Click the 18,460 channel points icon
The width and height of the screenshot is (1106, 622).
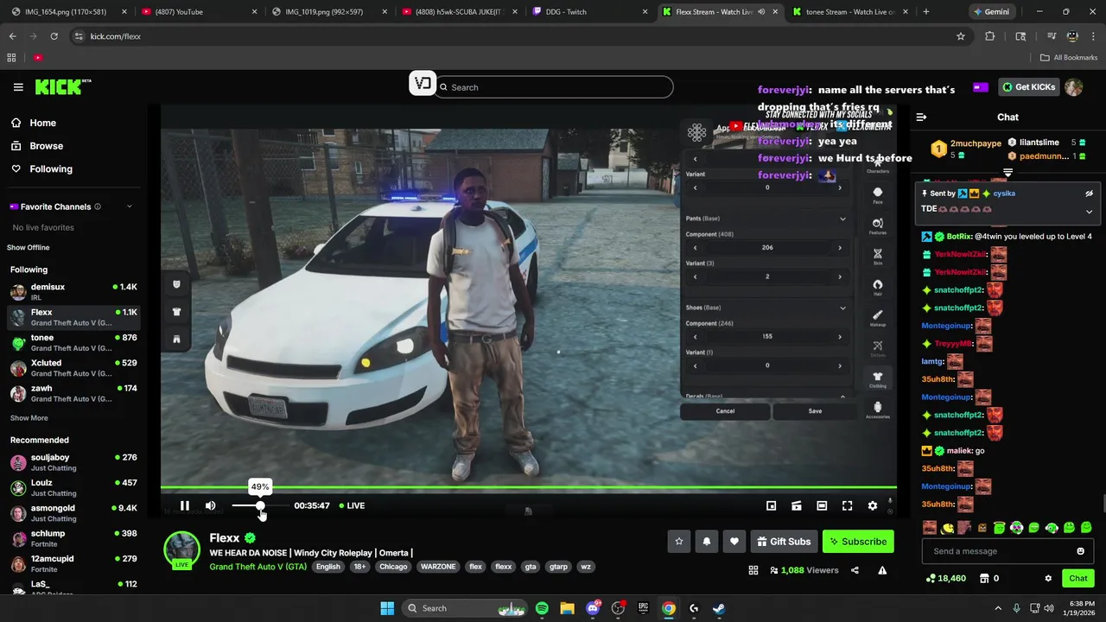931,578
